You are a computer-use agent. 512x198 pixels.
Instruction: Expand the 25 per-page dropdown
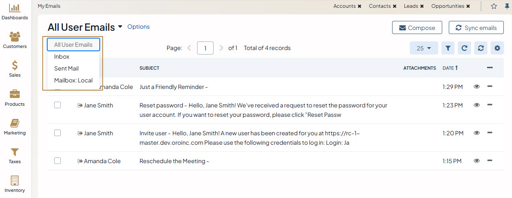point(424,48)
